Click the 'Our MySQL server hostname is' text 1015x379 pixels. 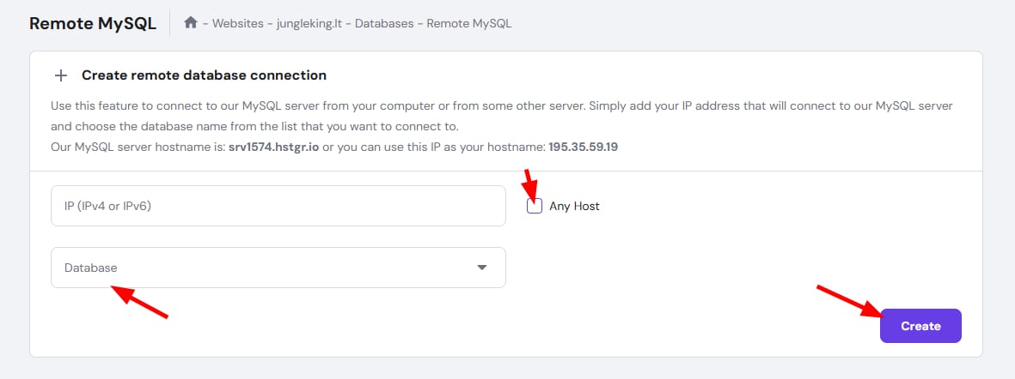coord(138,147)
